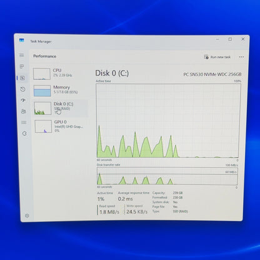Screen dimensions: 260x260
Task: Select the Memory performance item
Action: tap(60, 91)
